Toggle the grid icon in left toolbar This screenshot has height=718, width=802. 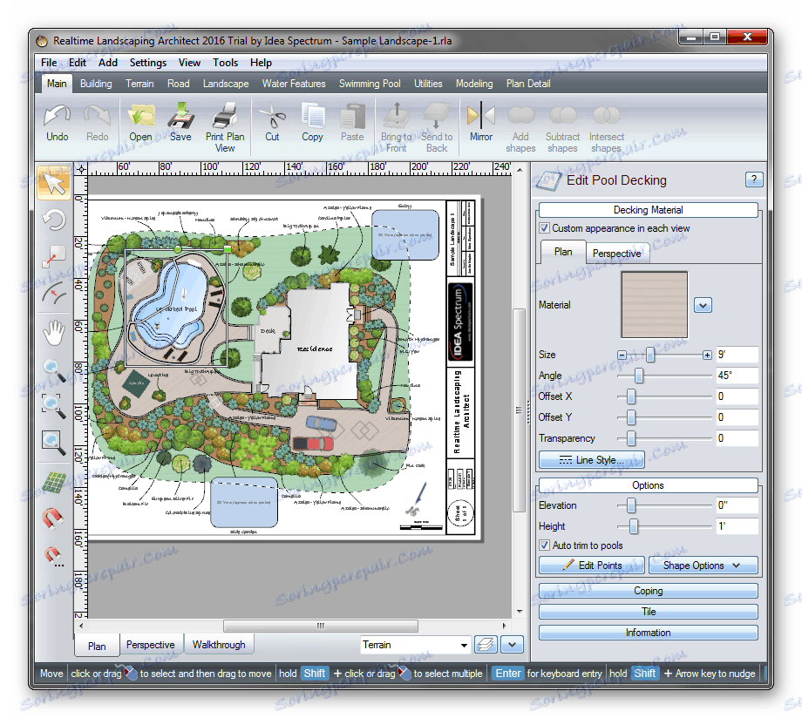click(54, 482)
